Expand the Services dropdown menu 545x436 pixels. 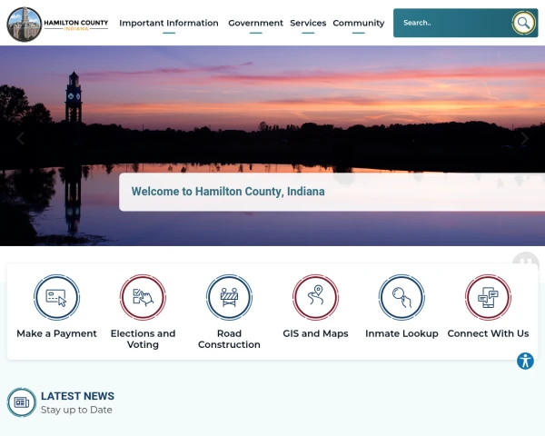coord(308,23)
